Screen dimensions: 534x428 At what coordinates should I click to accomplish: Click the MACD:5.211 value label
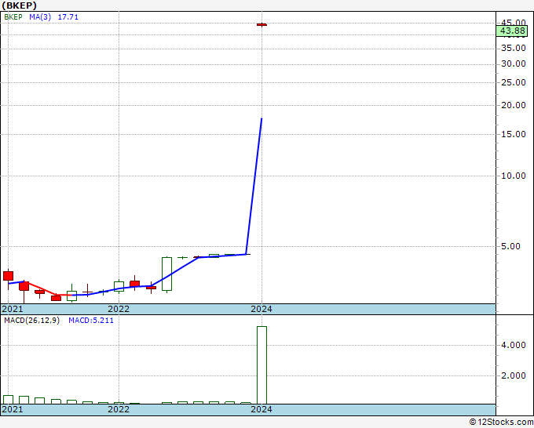[x=91, y=321]
